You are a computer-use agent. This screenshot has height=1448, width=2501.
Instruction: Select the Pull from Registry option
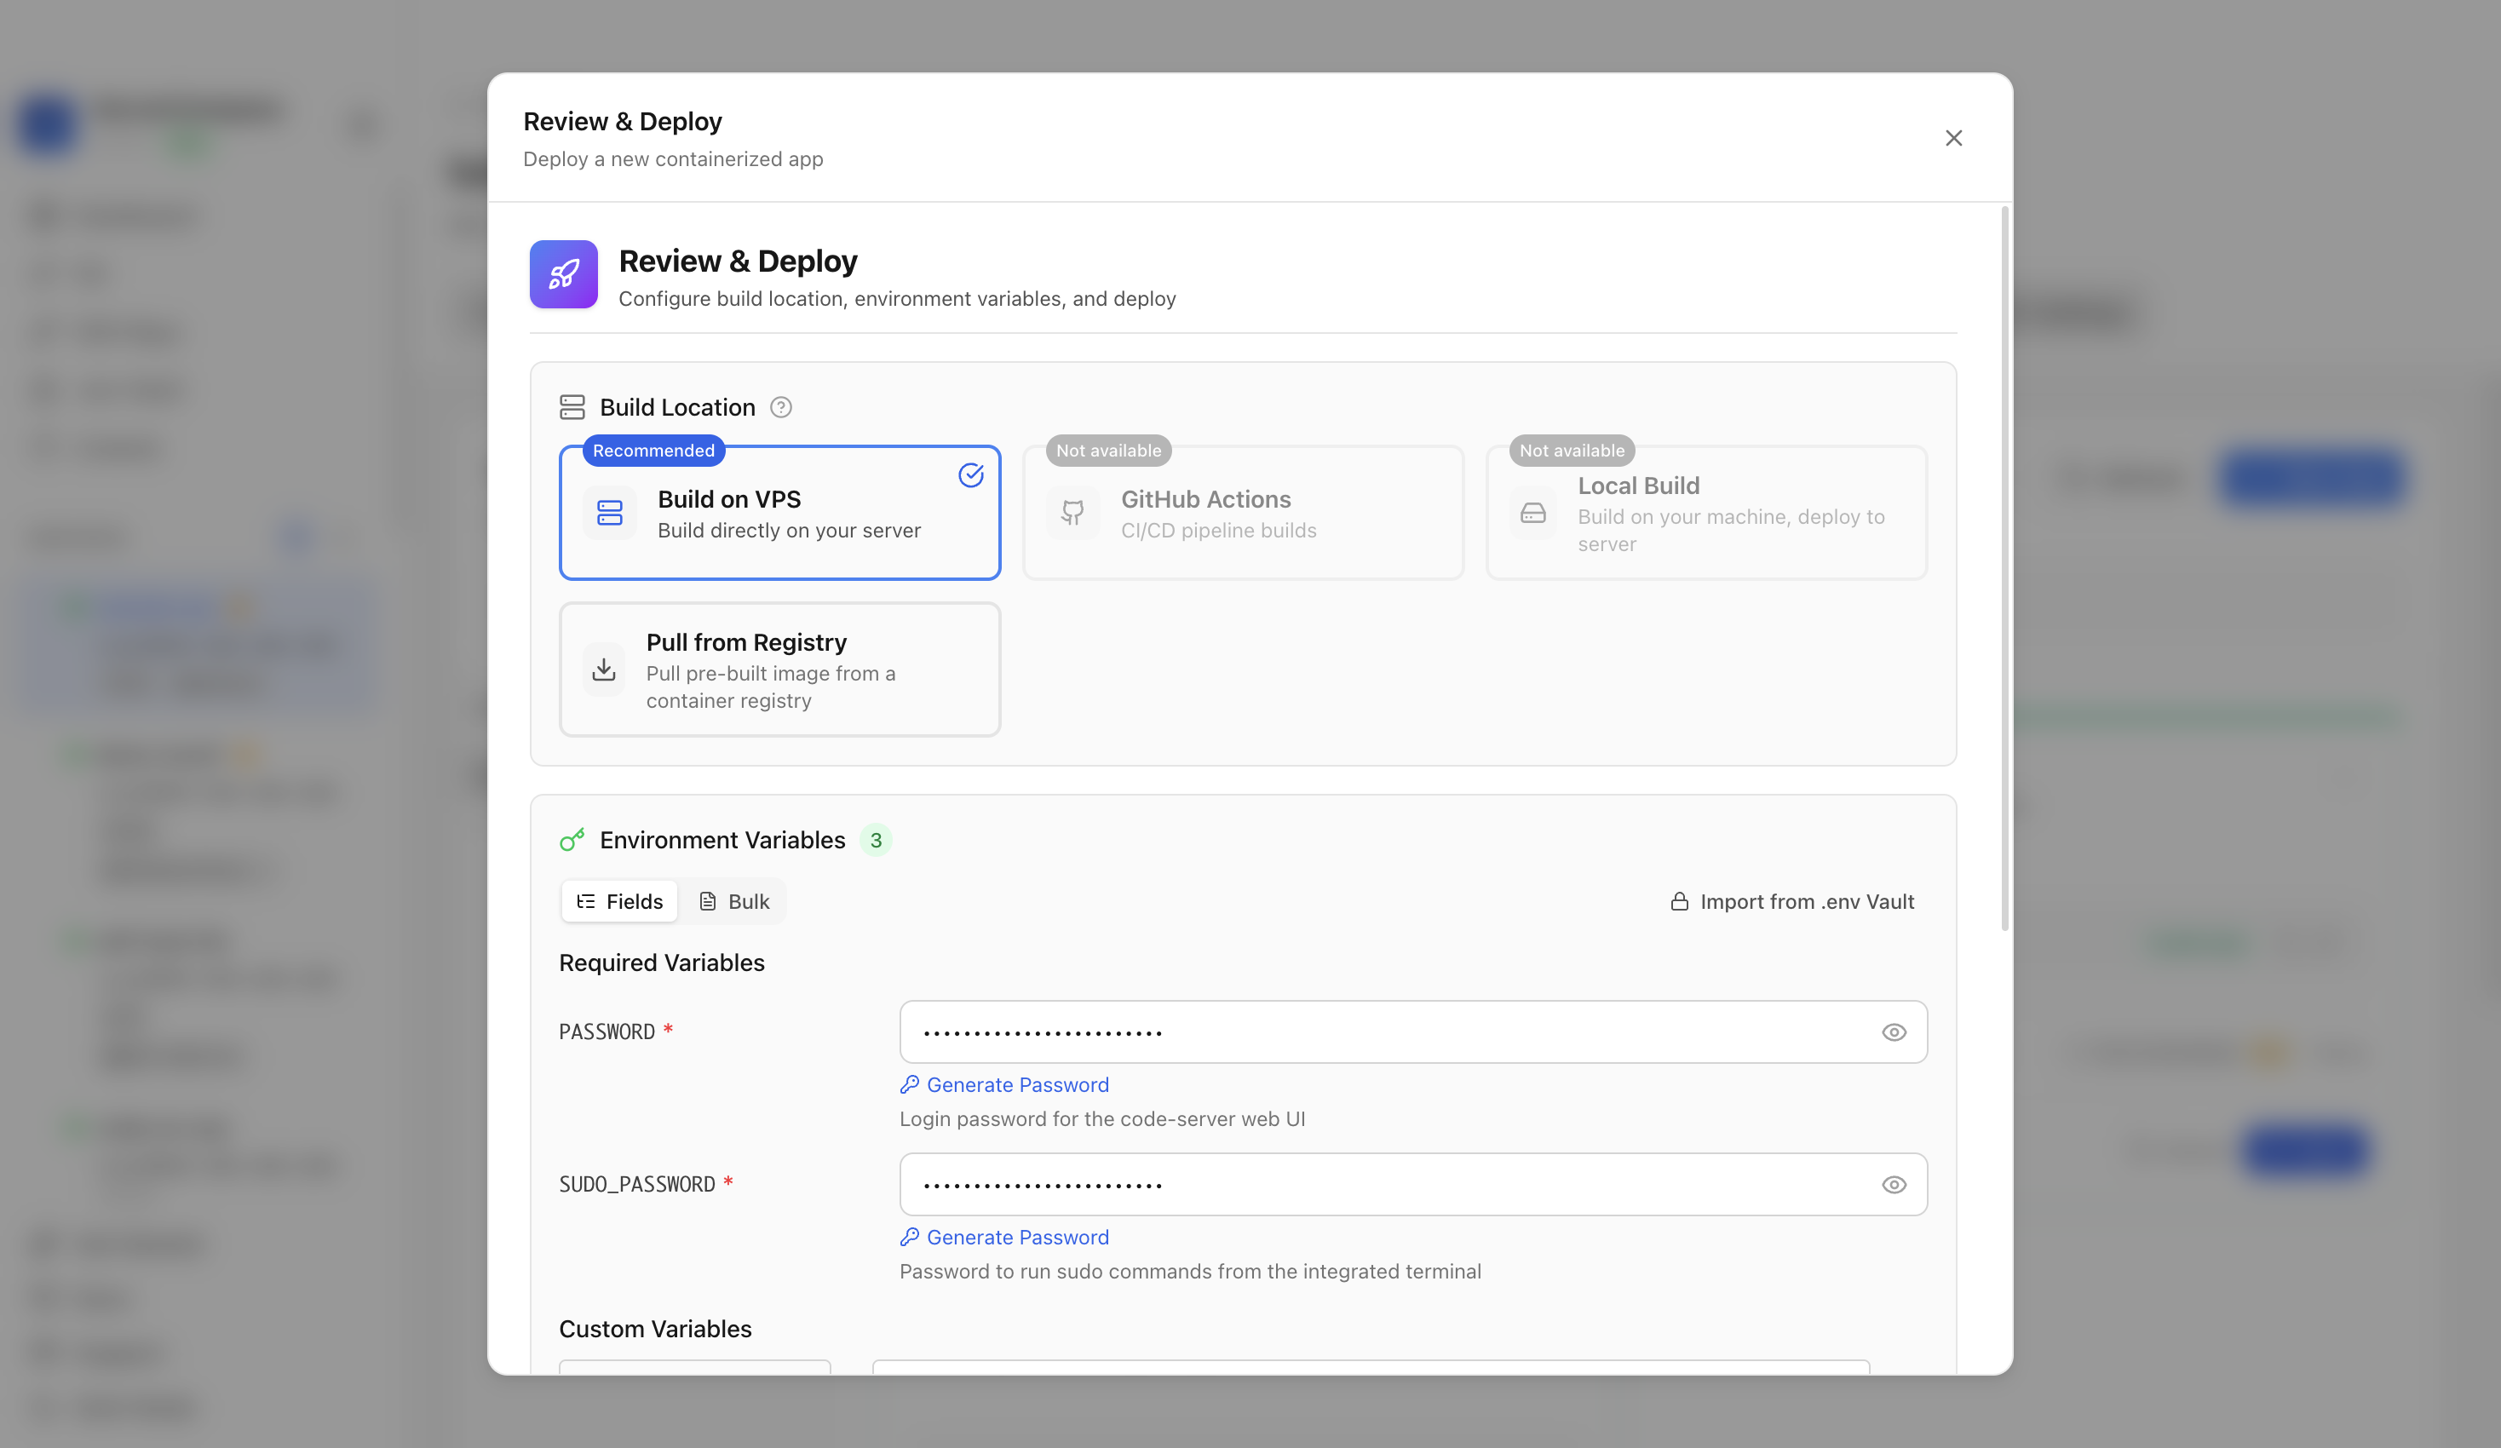(780, 669)
